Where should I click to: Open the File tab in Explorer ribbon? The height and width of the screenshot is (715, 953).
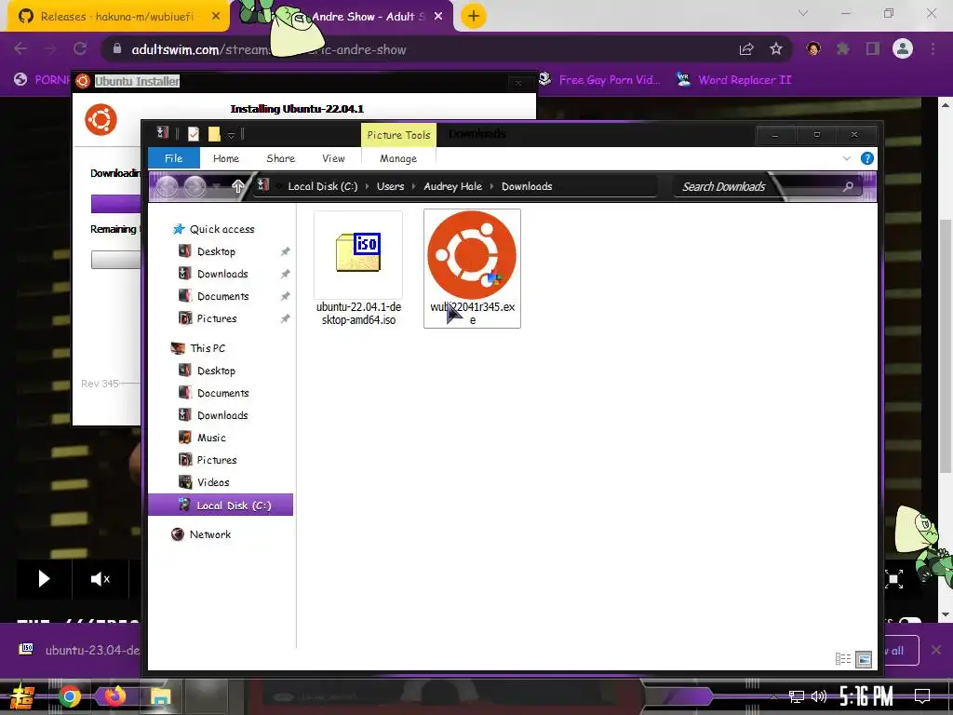[173, 158]
